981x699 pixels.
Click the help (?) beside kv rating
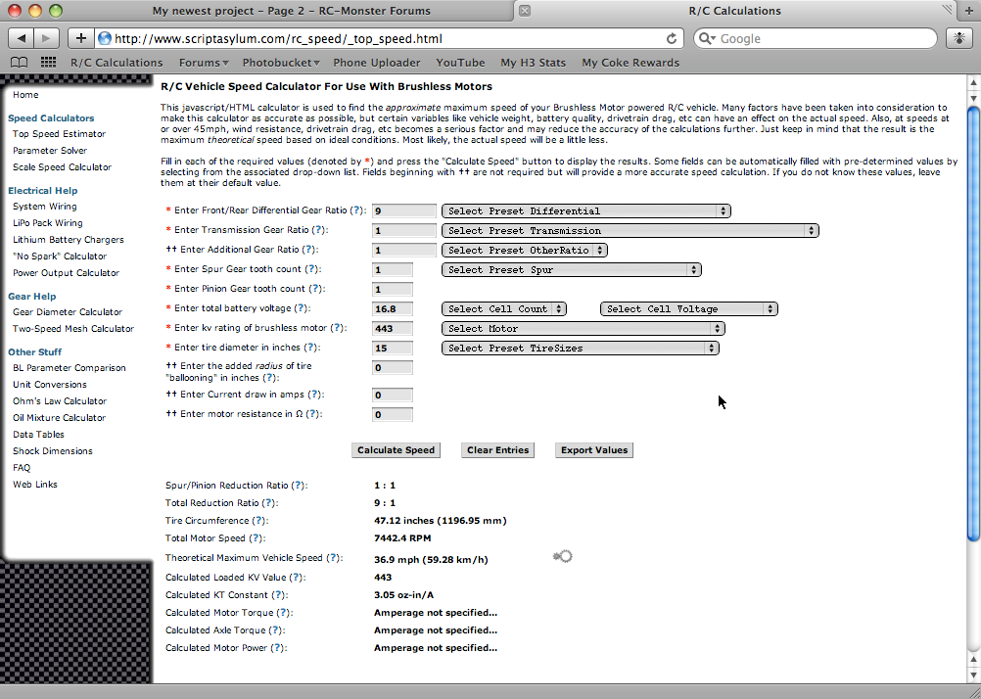338,328
